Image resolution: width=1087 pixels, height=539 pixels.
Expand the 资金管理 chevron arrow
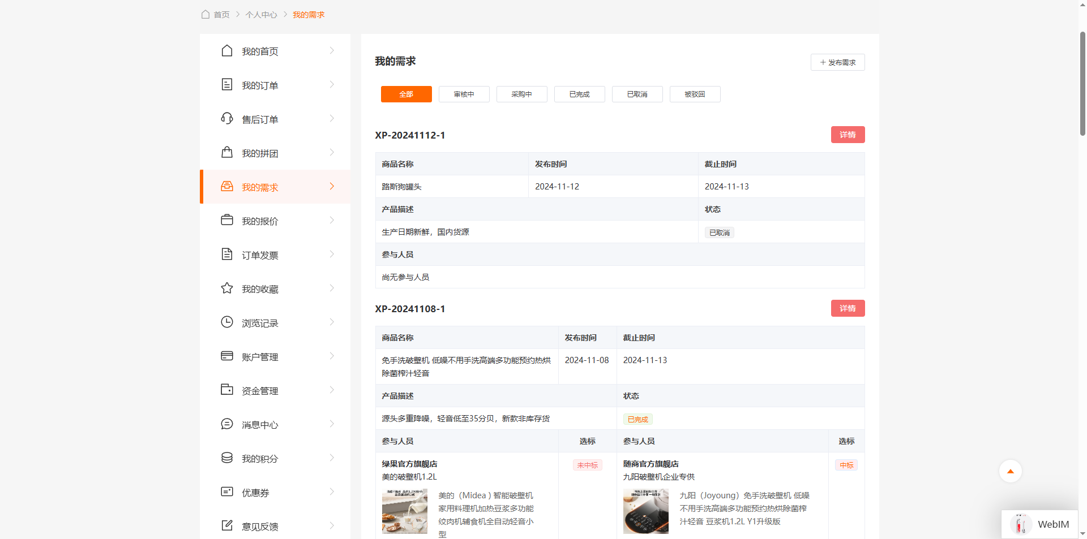tap(332, 390)
